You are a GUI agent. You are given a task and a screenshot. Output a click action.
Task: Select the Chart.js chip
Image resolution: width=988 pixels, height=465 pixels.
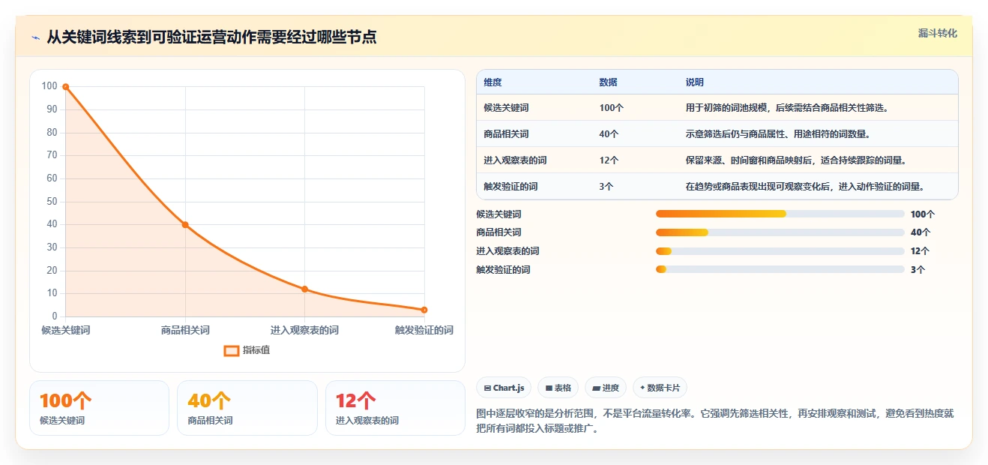click(504, 388)
